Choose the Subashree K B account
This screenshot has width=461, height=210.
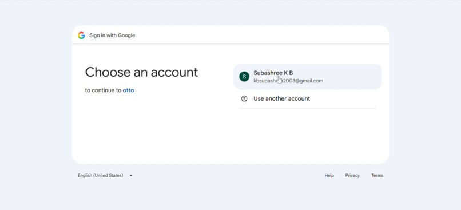308,77
